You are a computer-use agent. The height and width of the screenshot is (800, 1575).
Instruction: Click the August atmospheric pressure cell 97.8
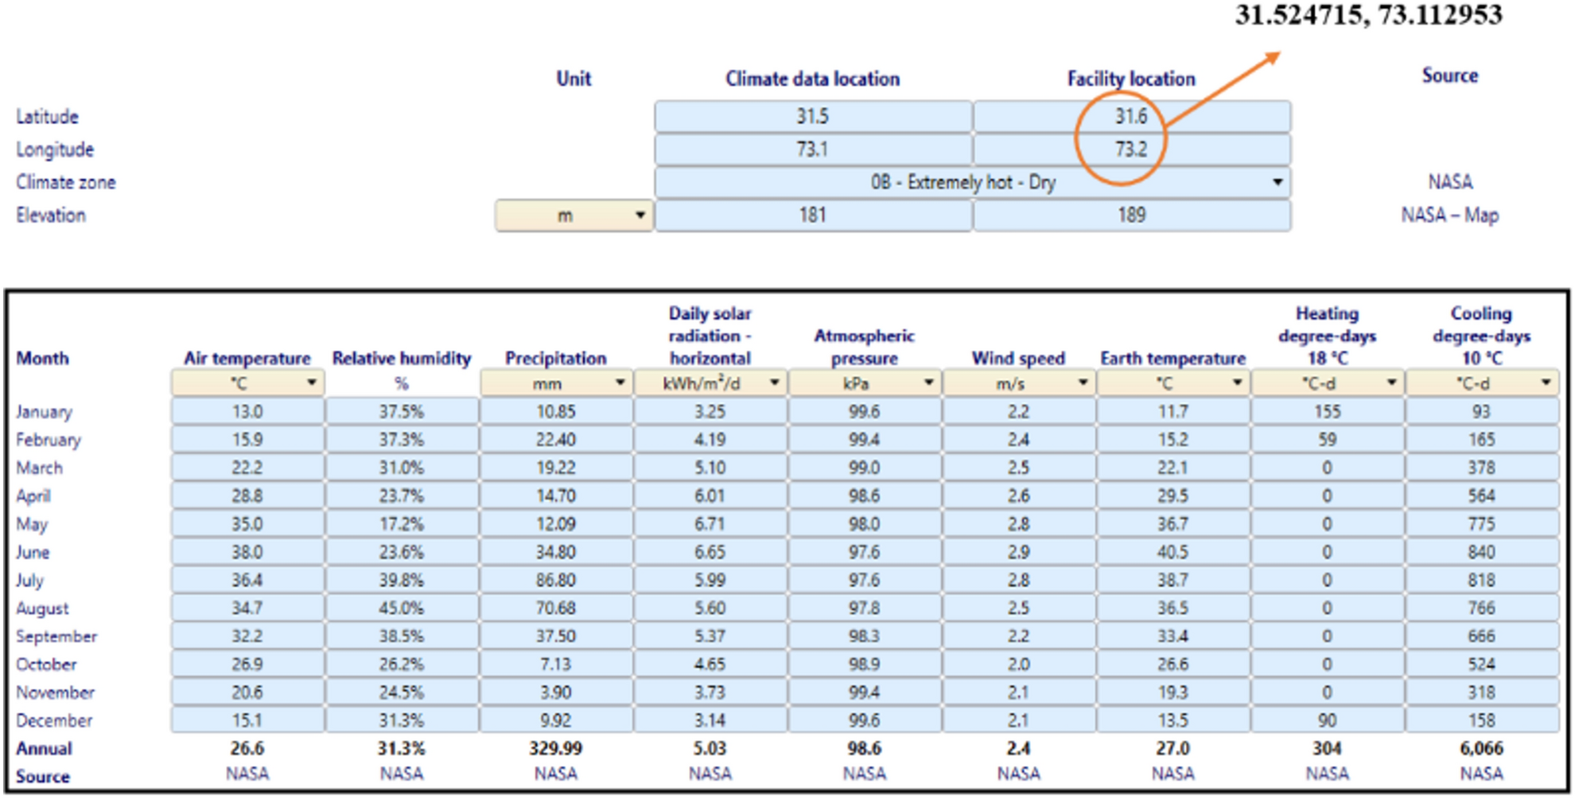(864, 608)
